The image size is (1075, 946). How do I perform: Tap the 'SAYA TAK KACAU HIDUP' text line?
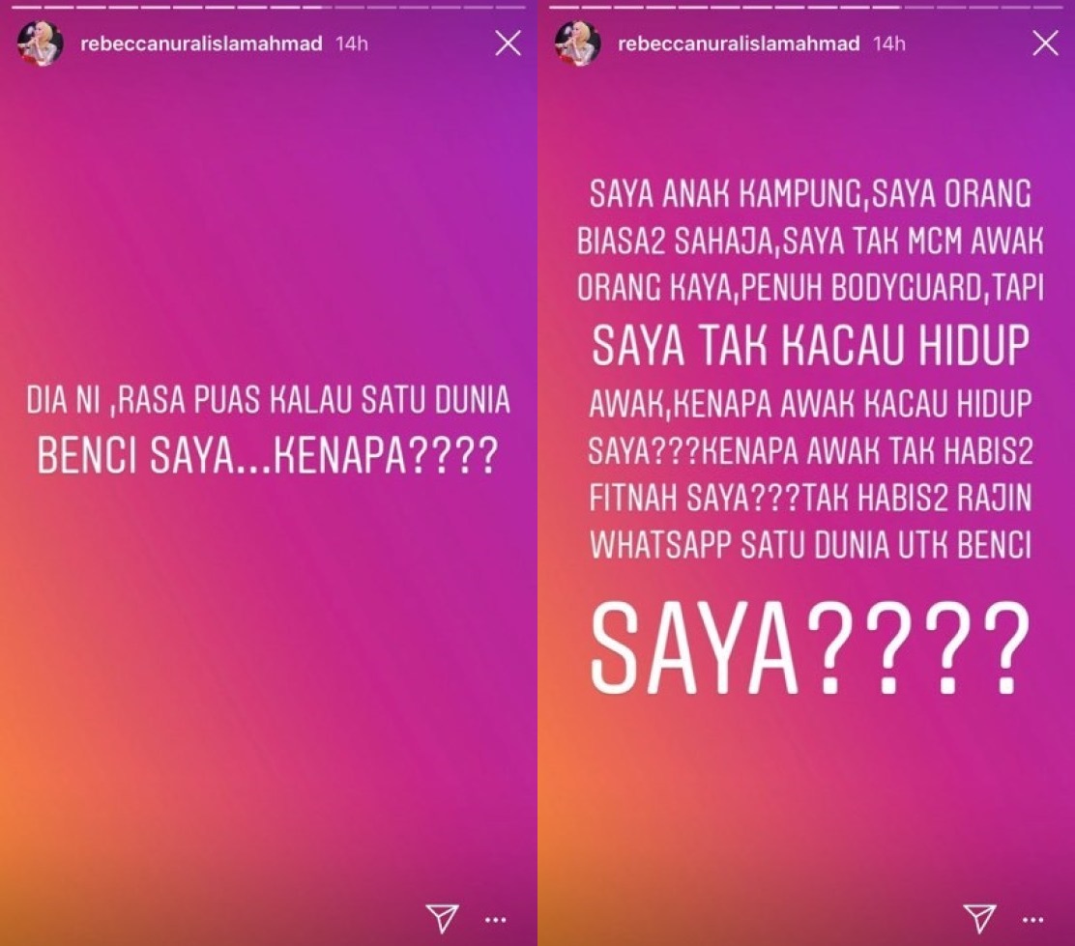[x=810, y=344]
